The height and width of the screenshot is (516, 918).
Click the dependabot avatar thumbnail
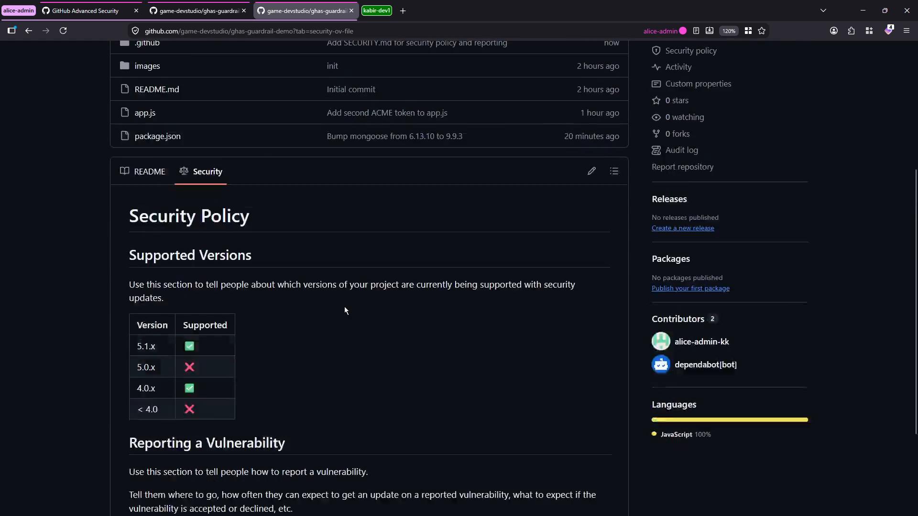(661, 365)
